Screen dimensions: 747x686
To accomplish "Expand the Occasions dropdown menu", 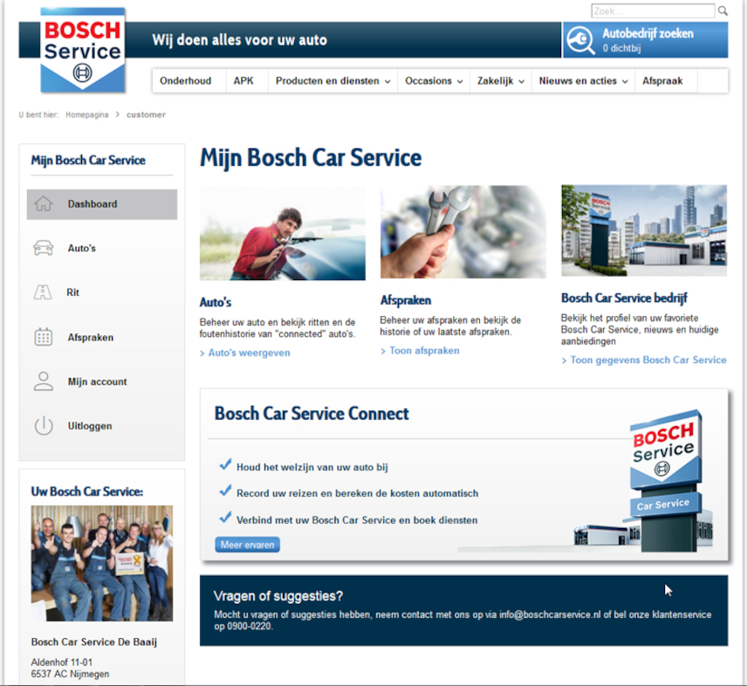I will coord(434,80).
